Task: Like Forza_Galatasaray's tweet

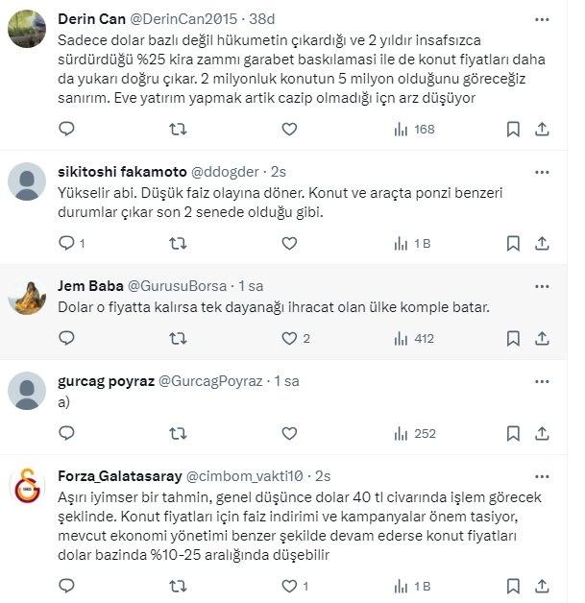Action: 289,585
